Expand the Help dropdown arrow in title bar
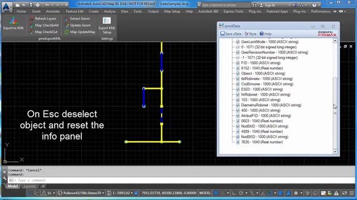Image resolution: width=357 pixels, height=200 pixels. click(319, 5)
